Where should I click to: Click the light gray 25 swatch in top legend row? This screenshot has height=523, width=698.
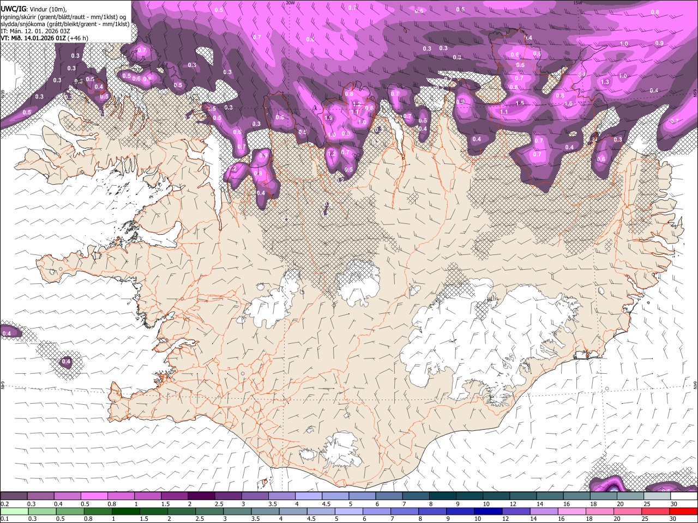pyautogui.click(x=657, y=496)
